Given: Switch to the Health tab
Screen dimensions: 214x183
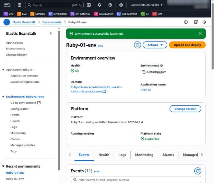Looking at the screenshot, I should coord(104,155).
